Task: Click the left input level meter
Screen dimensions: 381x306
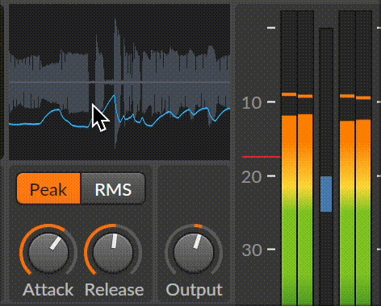Action: tap(289, 158)
